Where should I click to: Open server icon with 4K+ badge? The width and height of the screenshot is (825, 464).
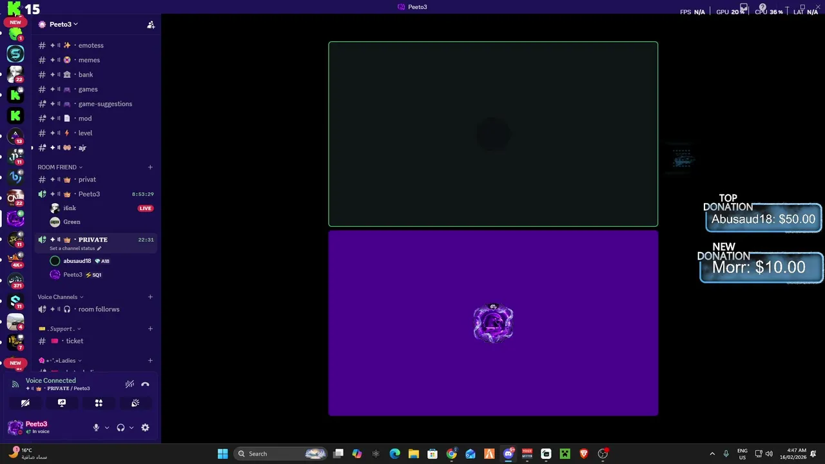click(15, 260)
